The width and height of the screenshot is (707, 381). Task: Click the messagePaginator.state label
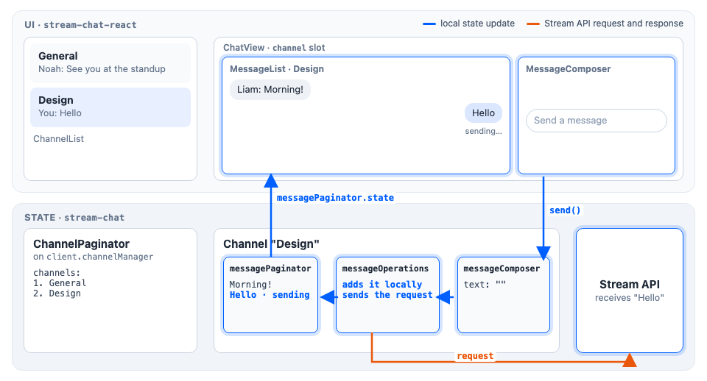pos(335,198)
